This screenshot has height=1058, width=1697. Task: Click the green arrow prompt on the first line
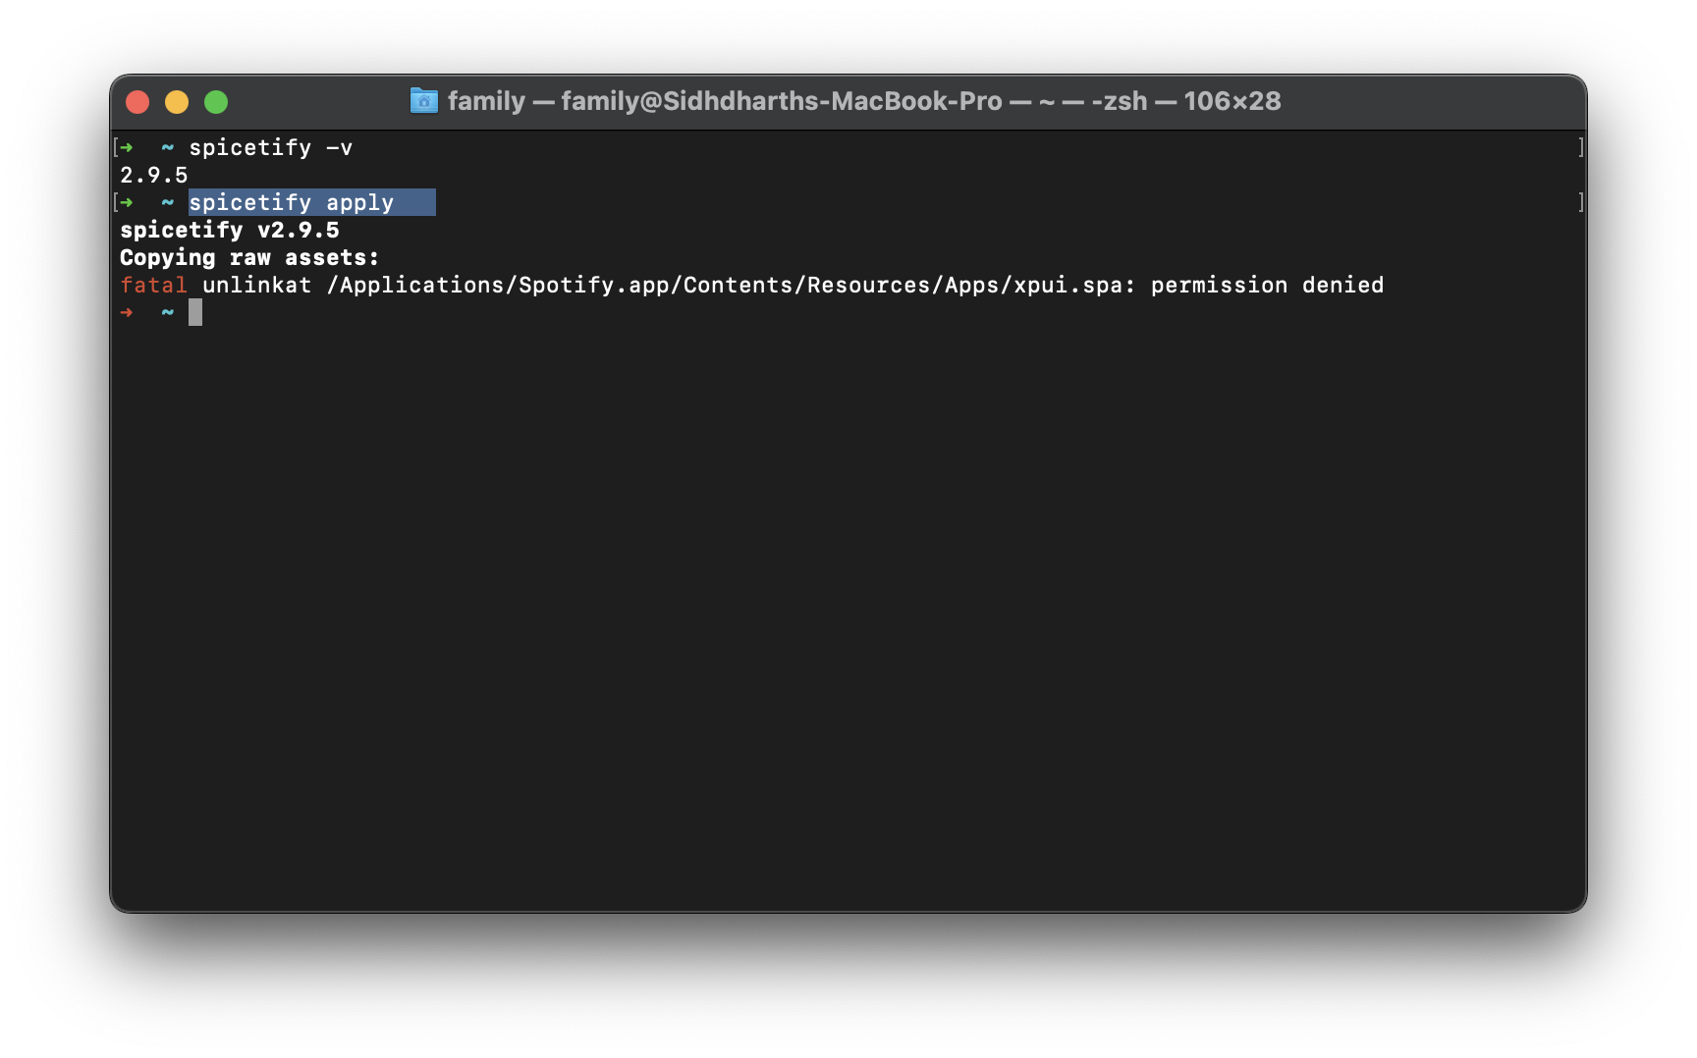128,147
